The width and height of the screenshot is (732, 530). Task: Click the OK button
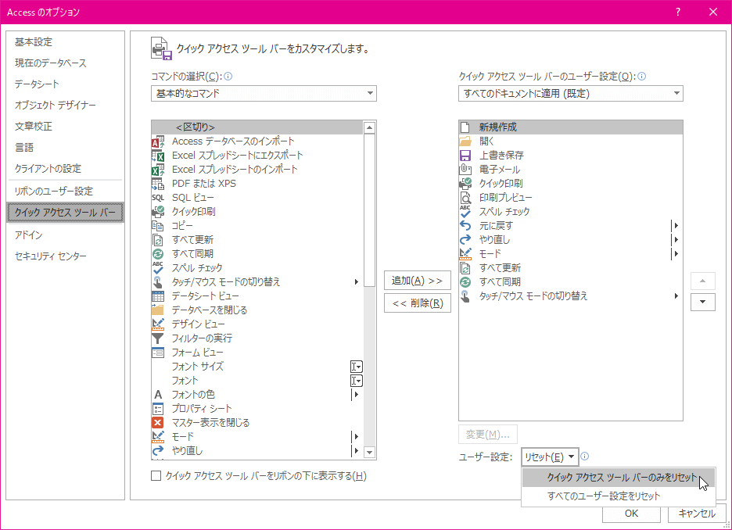point(631,514)
